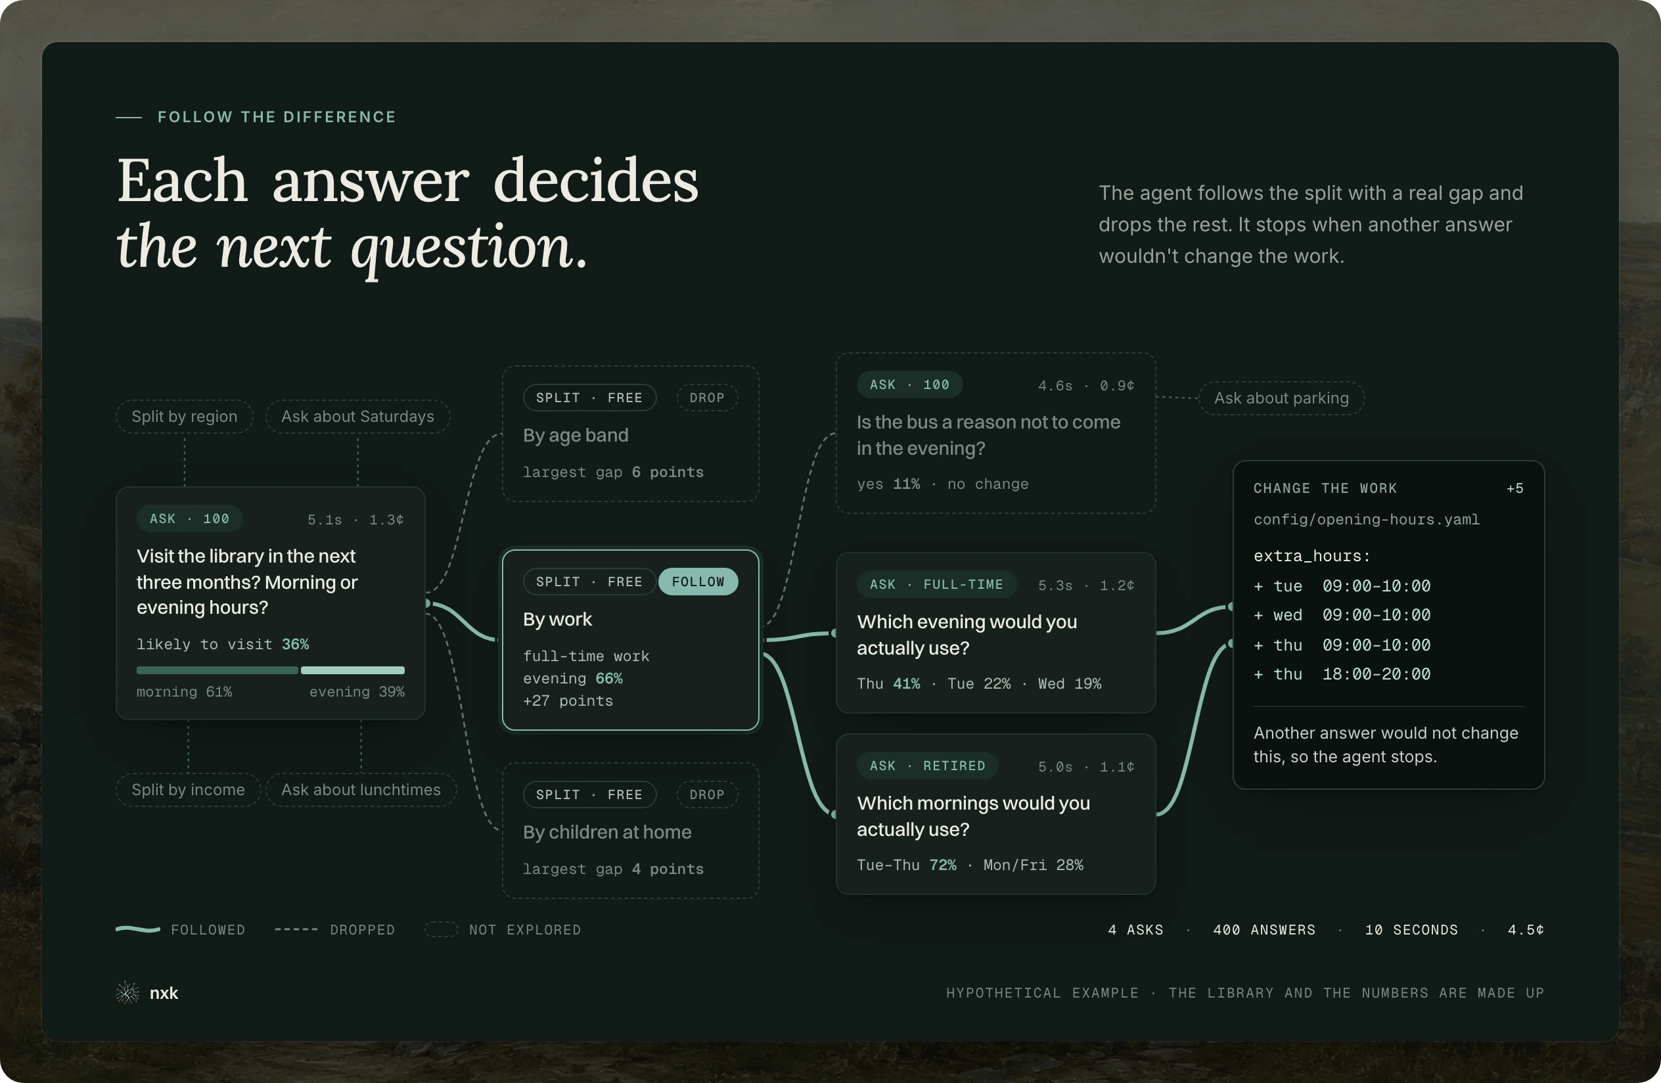The image size is (1661, 1083).
Task: Click the DROP badge on By children at home
Action: (707, 794)
